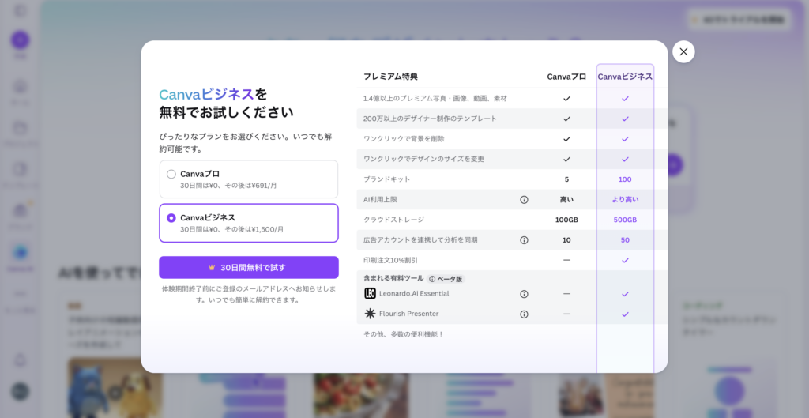Click info icon next to Leonardo.Ai Essential
The width and height of the screenshot is (809, 418).
pyautogui.click(x=524, y=294)
